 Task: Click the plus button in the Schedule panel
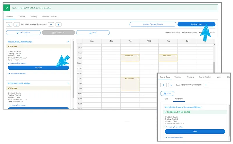pyautogui.click(x=58, y=25)
